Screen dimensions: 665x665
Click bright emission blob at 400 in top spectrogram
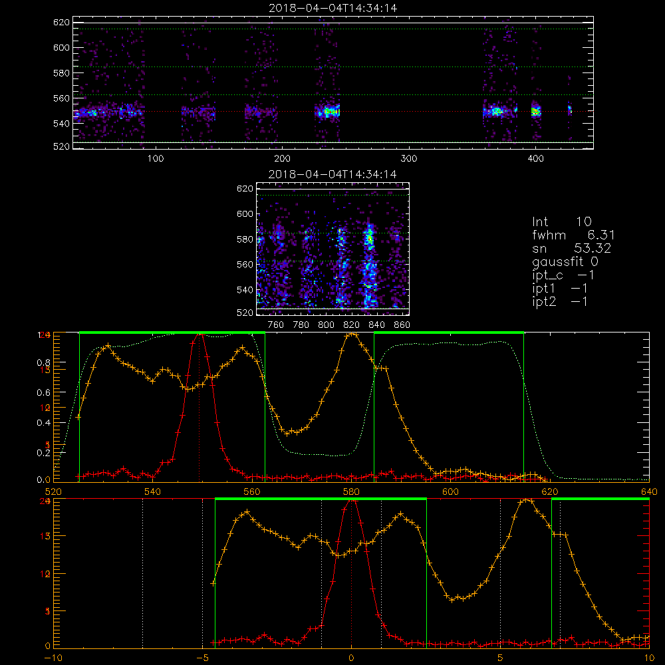[x=536, y=111]
